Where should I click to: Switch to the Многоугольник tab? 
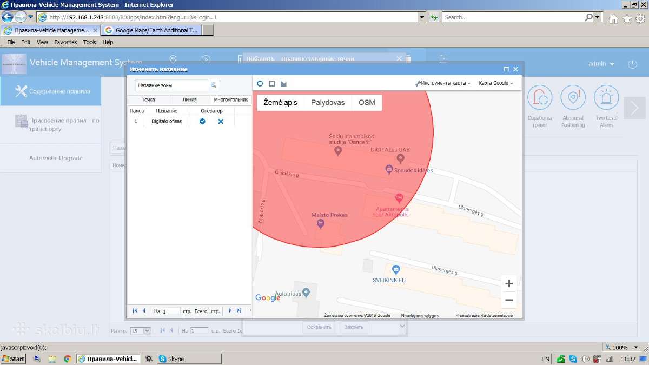(x=231, y=100)
